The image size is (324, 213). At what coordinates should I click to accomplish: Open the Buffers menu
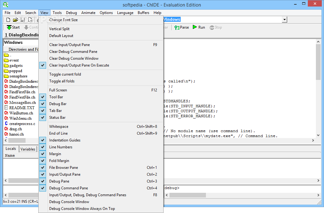pyautogui.click(x=143, y=12)
